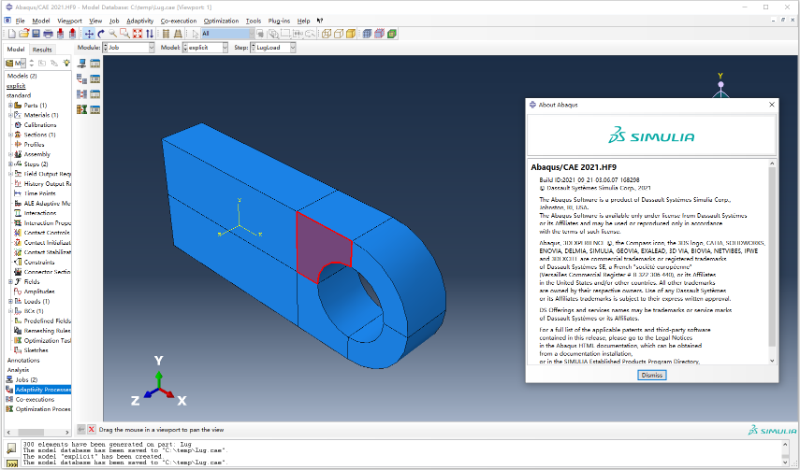Click the context help arrow icon
Screen dimensions: 800x470
point(320,21)
